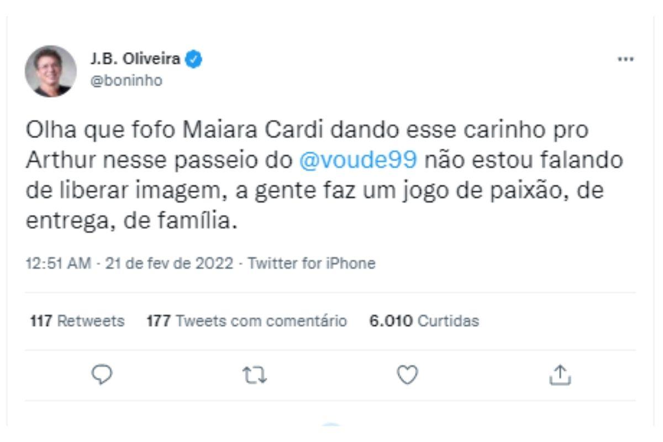
Task: Like the tweet with the heart icon
Action: tap(408, 375)
